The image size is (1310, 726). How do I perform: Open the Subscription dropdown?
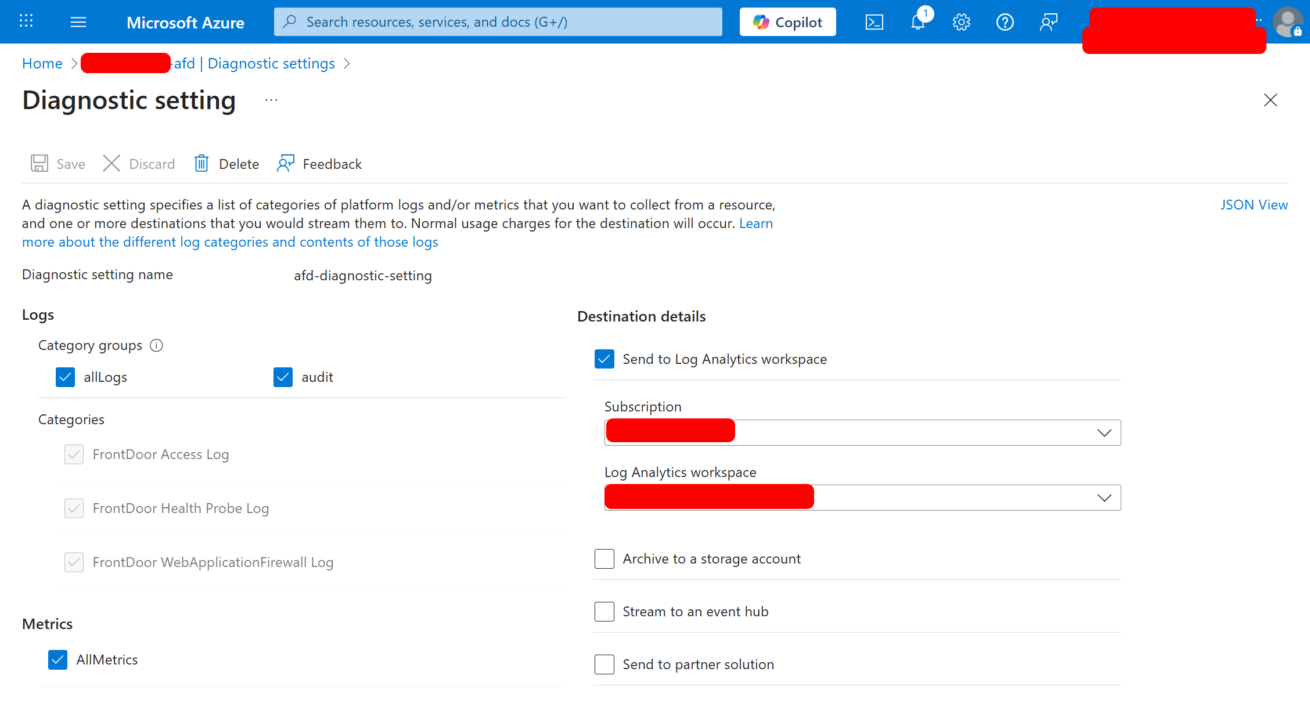1103,432
